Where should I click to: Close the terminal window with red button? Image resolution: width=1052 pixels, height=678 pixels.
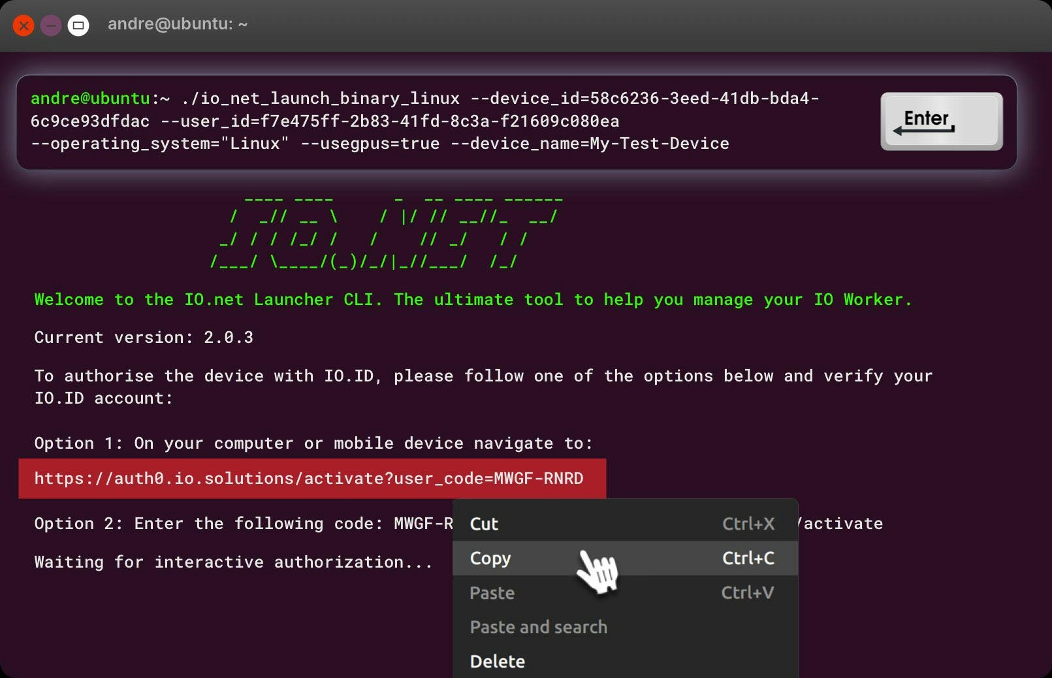[x=24, y=25]
